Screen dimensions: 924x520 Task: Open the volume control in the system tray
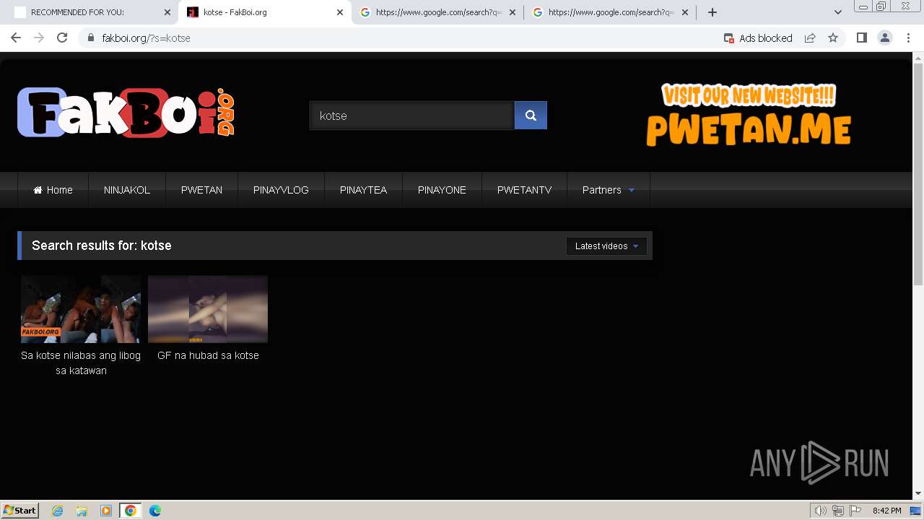tap(821, 511)
